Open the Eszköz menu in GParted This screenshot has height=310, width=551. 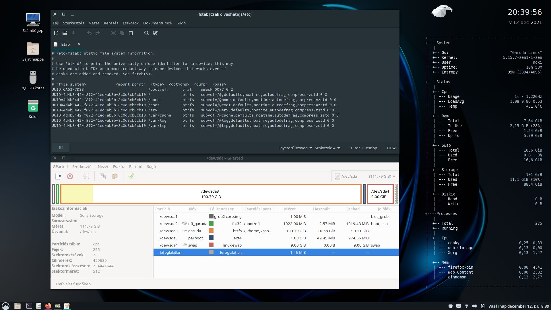(119, 166)
